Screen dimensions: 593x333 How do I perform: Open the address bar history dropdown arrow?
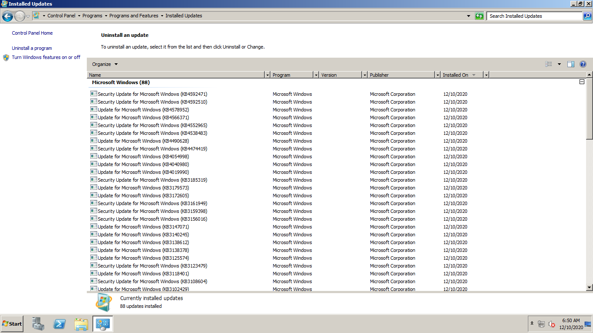pos(468,16)
